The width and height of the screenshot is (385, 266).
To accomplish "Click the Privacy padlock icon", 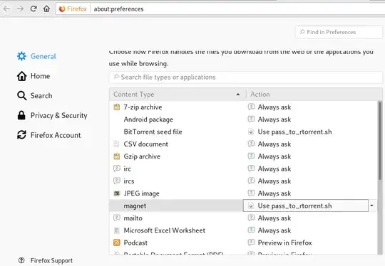I will click(21, 115).
